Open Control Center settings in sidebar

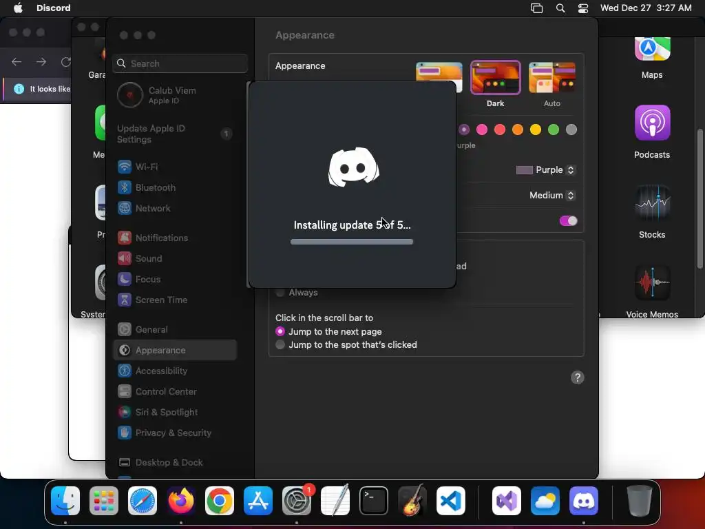click(x=175, y=392)
